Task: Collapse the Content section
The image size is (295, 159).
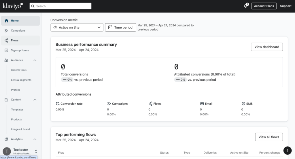Action: (35, 100)
